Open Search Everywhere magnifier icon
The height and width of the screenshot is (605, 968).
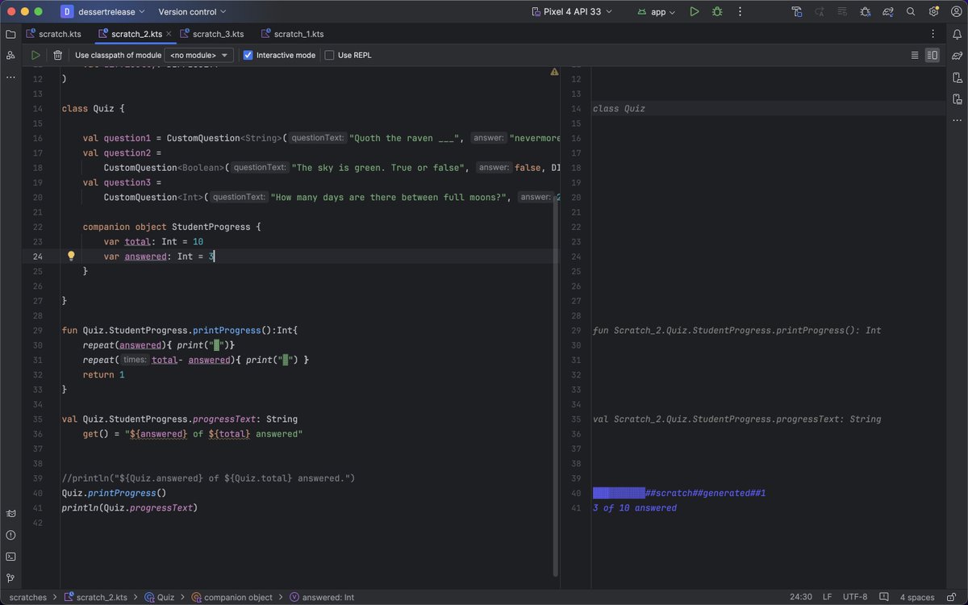911,12
